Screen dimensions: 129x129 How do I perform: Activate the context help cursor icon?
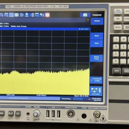42,15
